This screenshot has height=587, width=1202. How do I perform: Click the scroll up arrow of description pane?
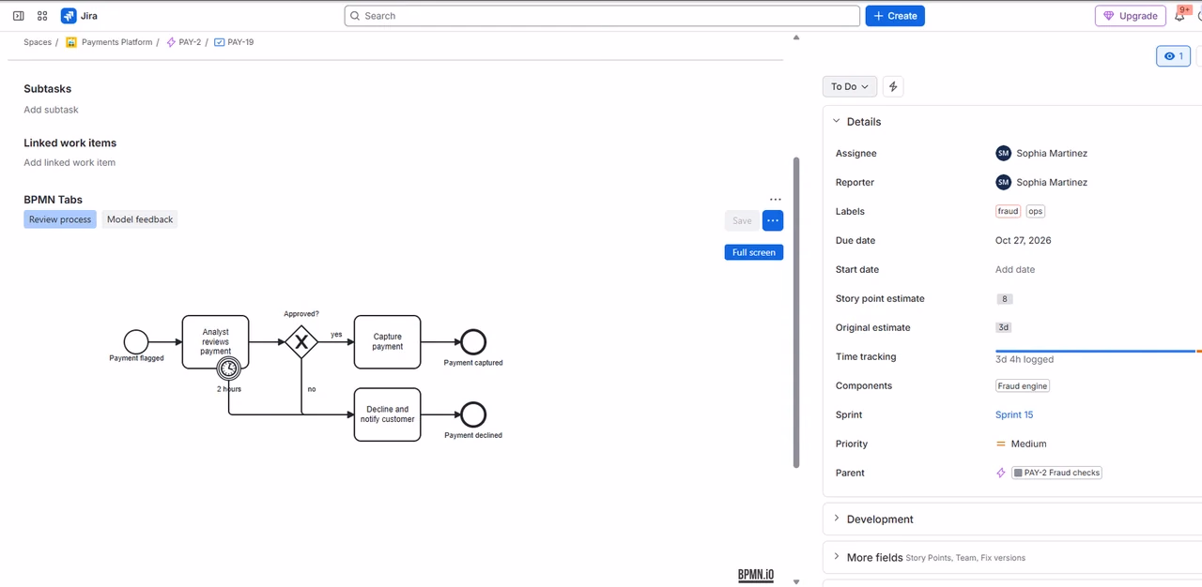pyautogui.click(x=796, y=38)
